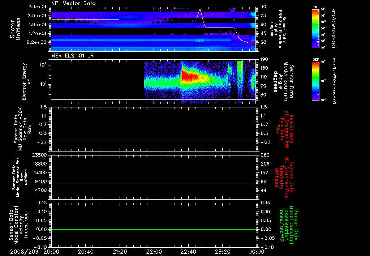Select the "NPI Vector Data" panel title
This screenshot has height=256, width=370.
pos(74,3)
